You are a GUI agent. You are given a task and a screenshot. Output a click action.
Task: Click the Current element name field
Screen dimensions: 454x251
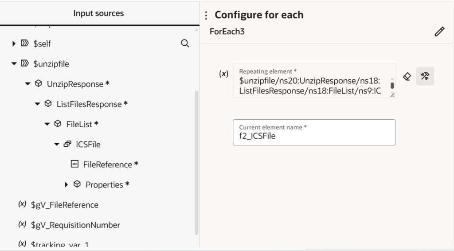(x=314, y=136)
